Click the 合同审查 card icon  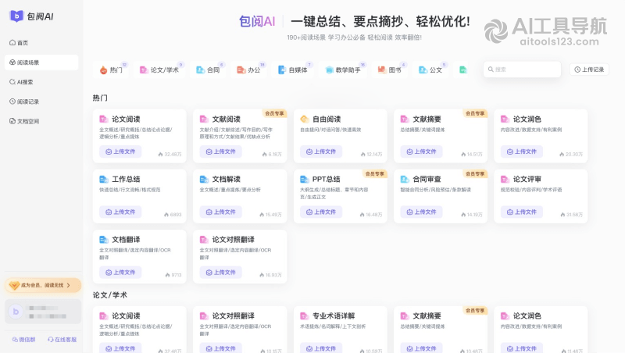tap(405, 180)
